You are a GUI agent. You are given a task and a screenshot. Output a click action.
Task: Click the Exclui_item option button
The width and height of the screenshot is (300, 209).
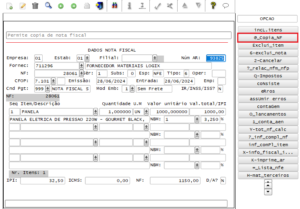pos(268,46)
